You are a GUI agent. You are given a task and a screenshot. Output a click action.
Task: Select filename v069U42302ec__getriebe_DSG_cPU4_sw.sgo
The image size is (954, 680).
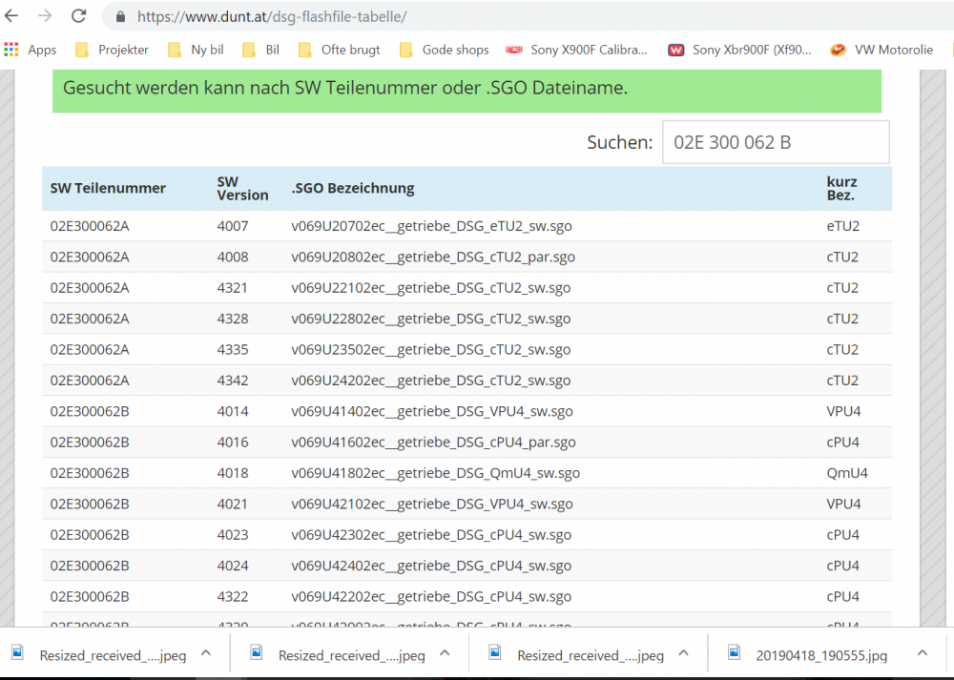431,535
